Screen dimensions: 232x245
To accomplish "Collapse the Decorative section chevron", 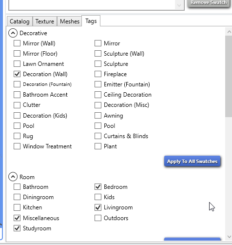I will pyautogui.click(x=13, y=33).
